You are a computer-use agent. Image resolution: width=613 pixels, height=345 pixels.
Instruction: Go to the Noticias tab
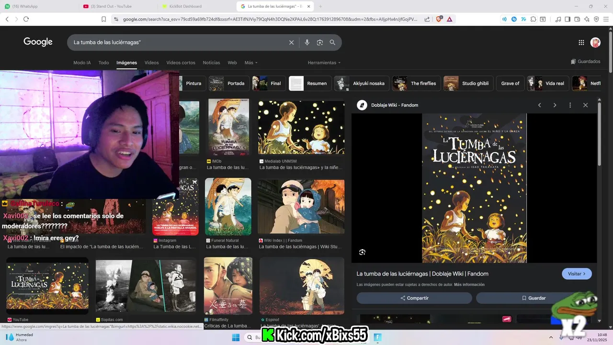pyautogui.click(x=211, y=63)
